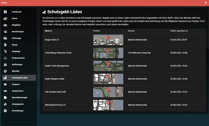The image size is (209, 126).
Task: Click the Ränge badge icon
Action: [5, 45]
